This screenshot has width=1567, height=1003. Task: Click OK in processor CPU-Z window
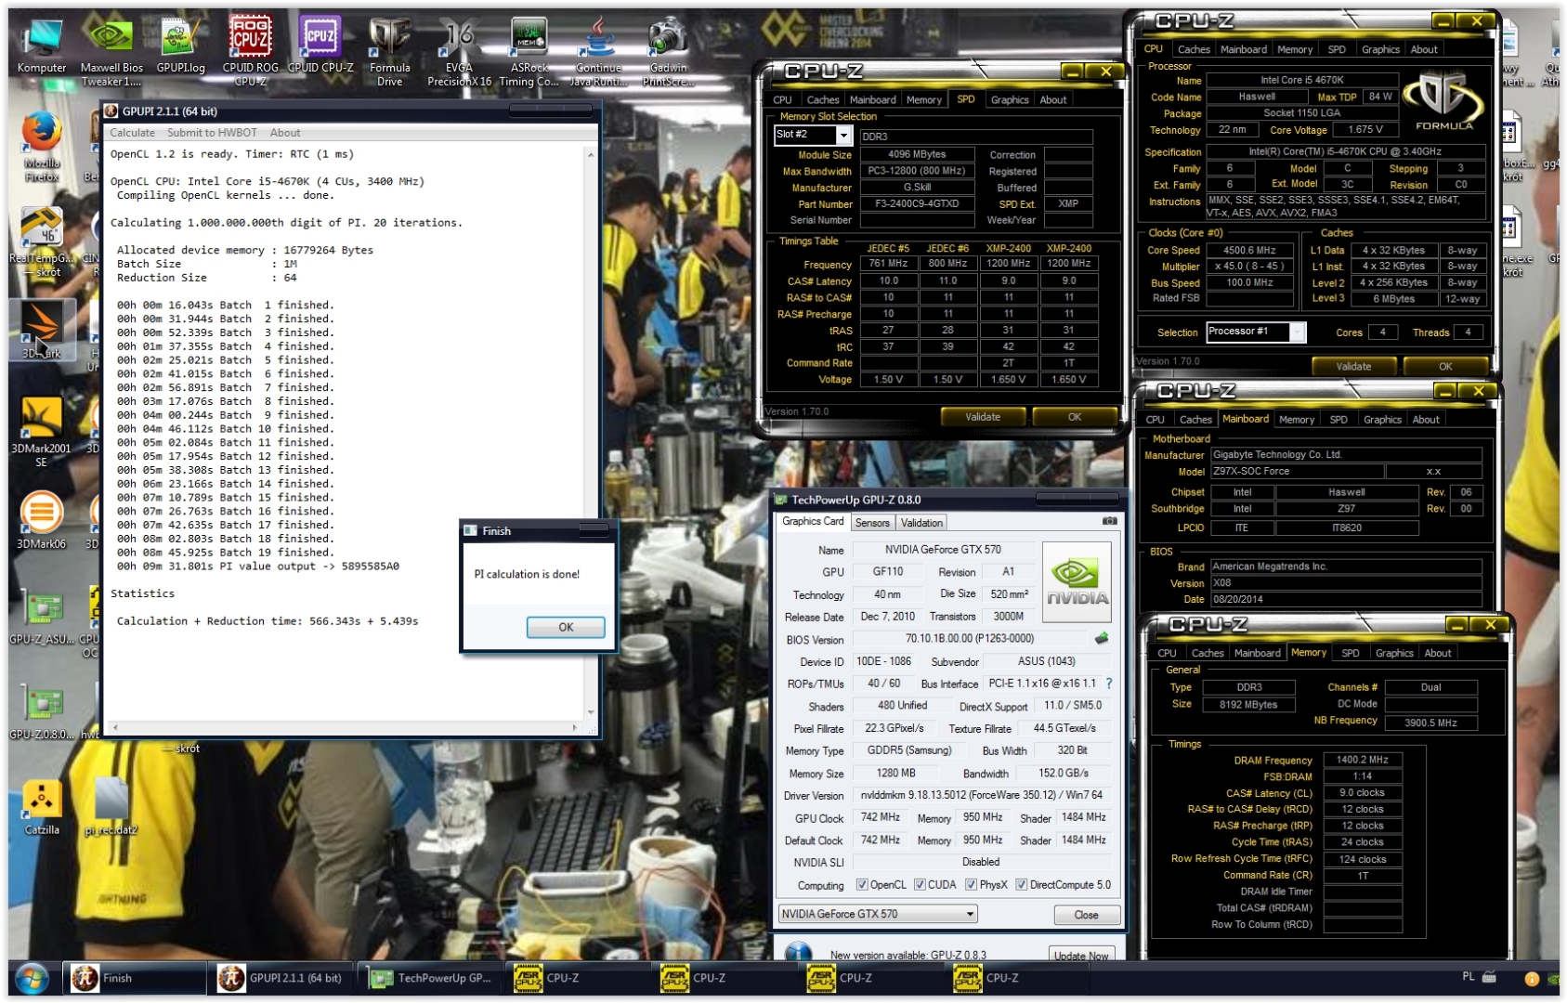pos(1445,366)
